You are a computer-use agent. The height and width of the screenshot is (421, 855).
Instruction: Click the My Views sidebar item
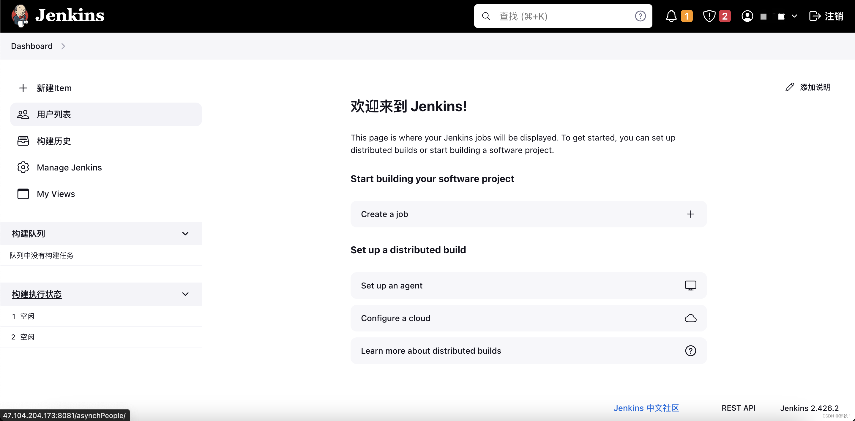(x=55, y=194)
